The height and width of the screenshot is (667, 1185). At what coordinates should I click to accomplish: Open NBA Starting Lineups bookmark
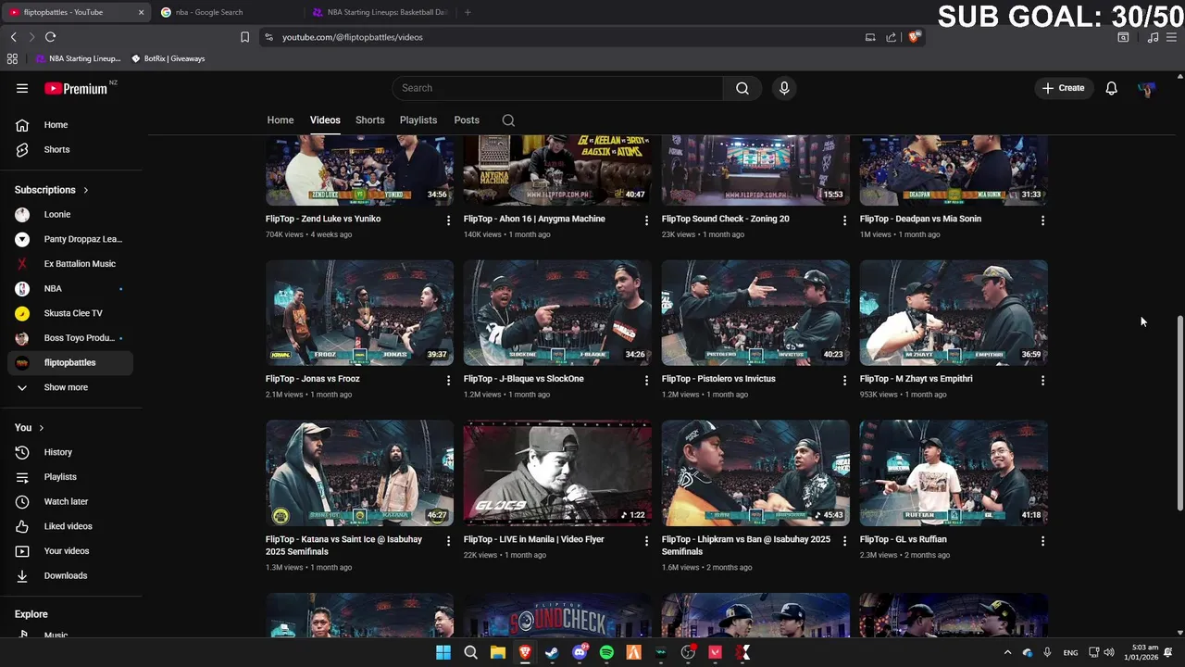point(78,58)
